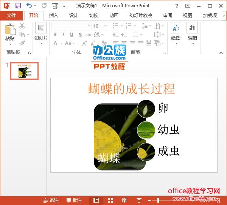This screenshot has height=205, width=227.
Task: Click the Copy icon
Action: [x=22, y=35]
